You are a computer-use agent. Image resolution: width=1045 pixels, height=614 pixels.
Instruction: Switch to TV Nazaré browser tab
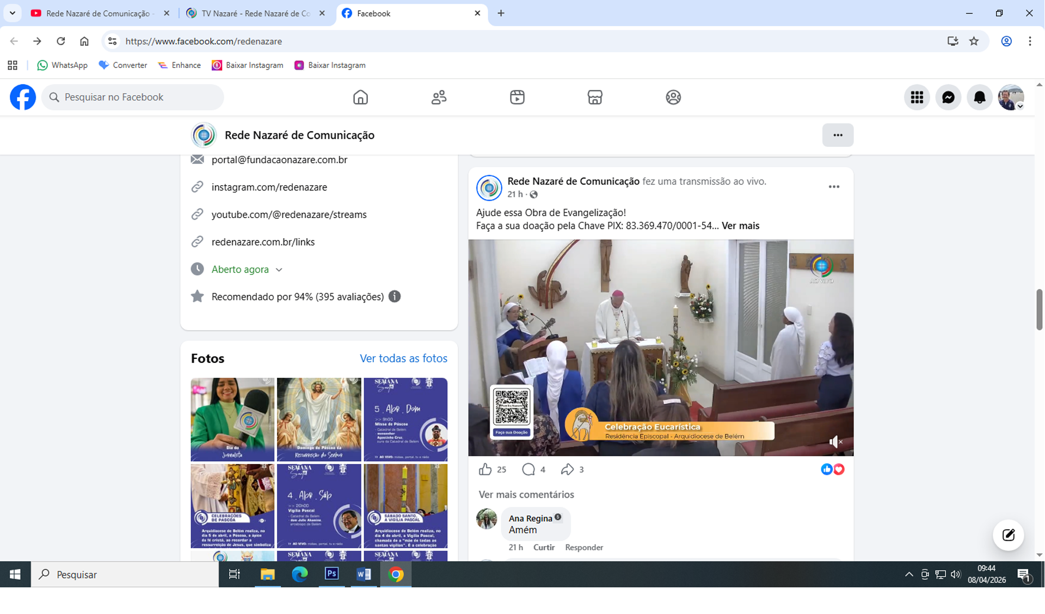tap(255, 13)
